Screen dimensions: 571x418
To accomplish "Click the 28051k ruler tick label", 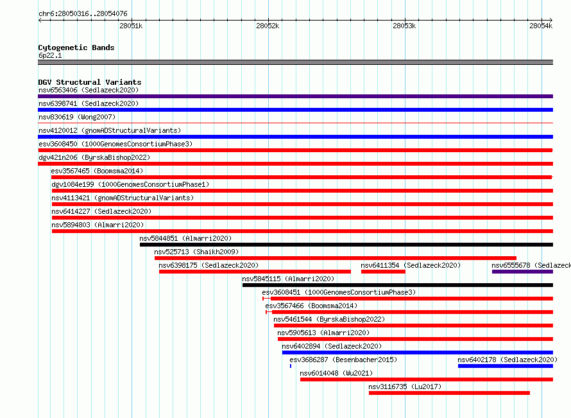I will 131,26.
